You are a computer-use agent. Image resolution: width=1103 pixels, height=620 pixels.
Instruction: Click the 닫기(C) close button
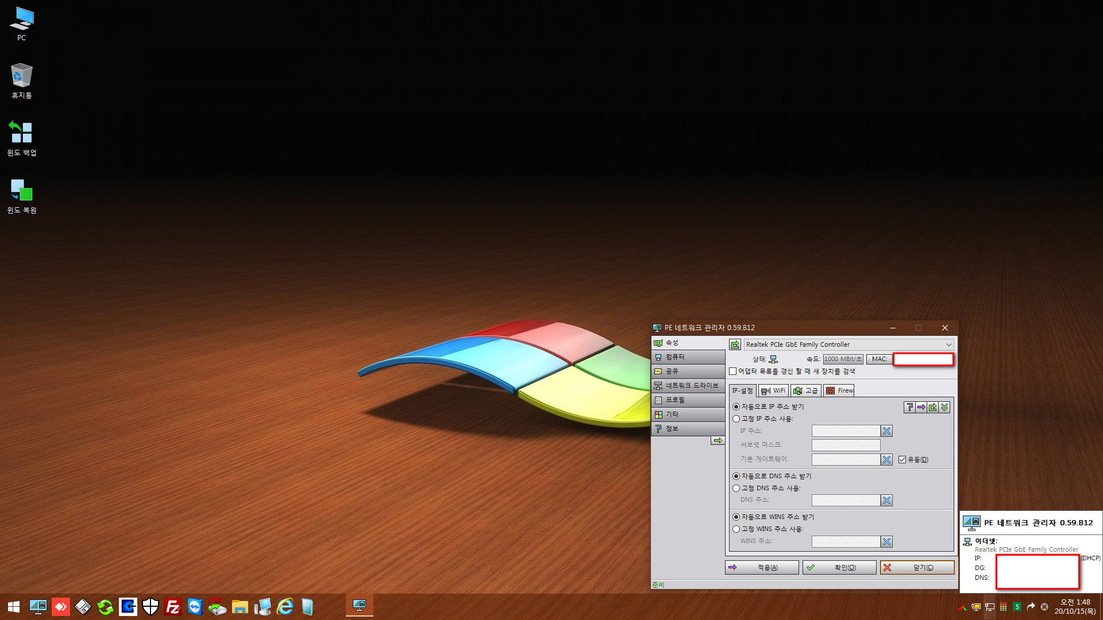[917, 567]
